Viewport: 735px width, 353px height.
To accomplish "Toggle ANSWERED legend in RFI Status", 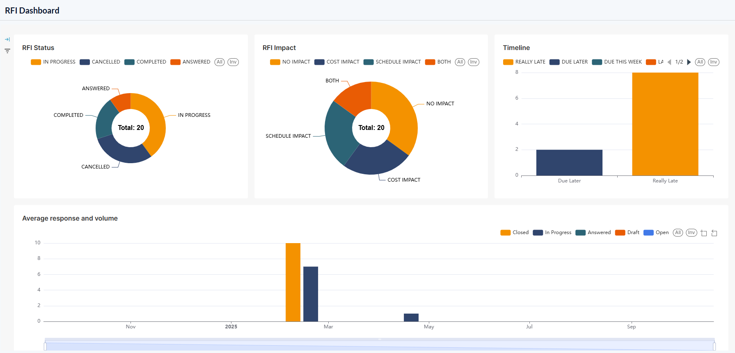I will click(190, 62).
